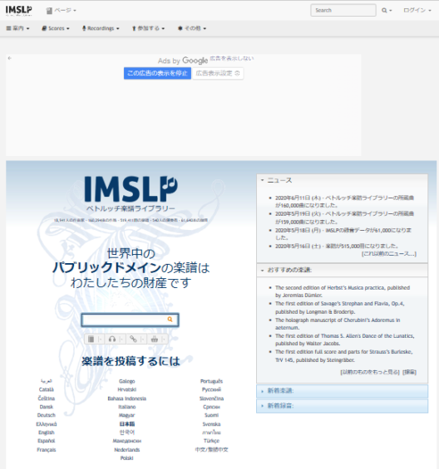Select the 日本語 language link
This screenshot has height=469, width=439.
click(x=126, y=424)
